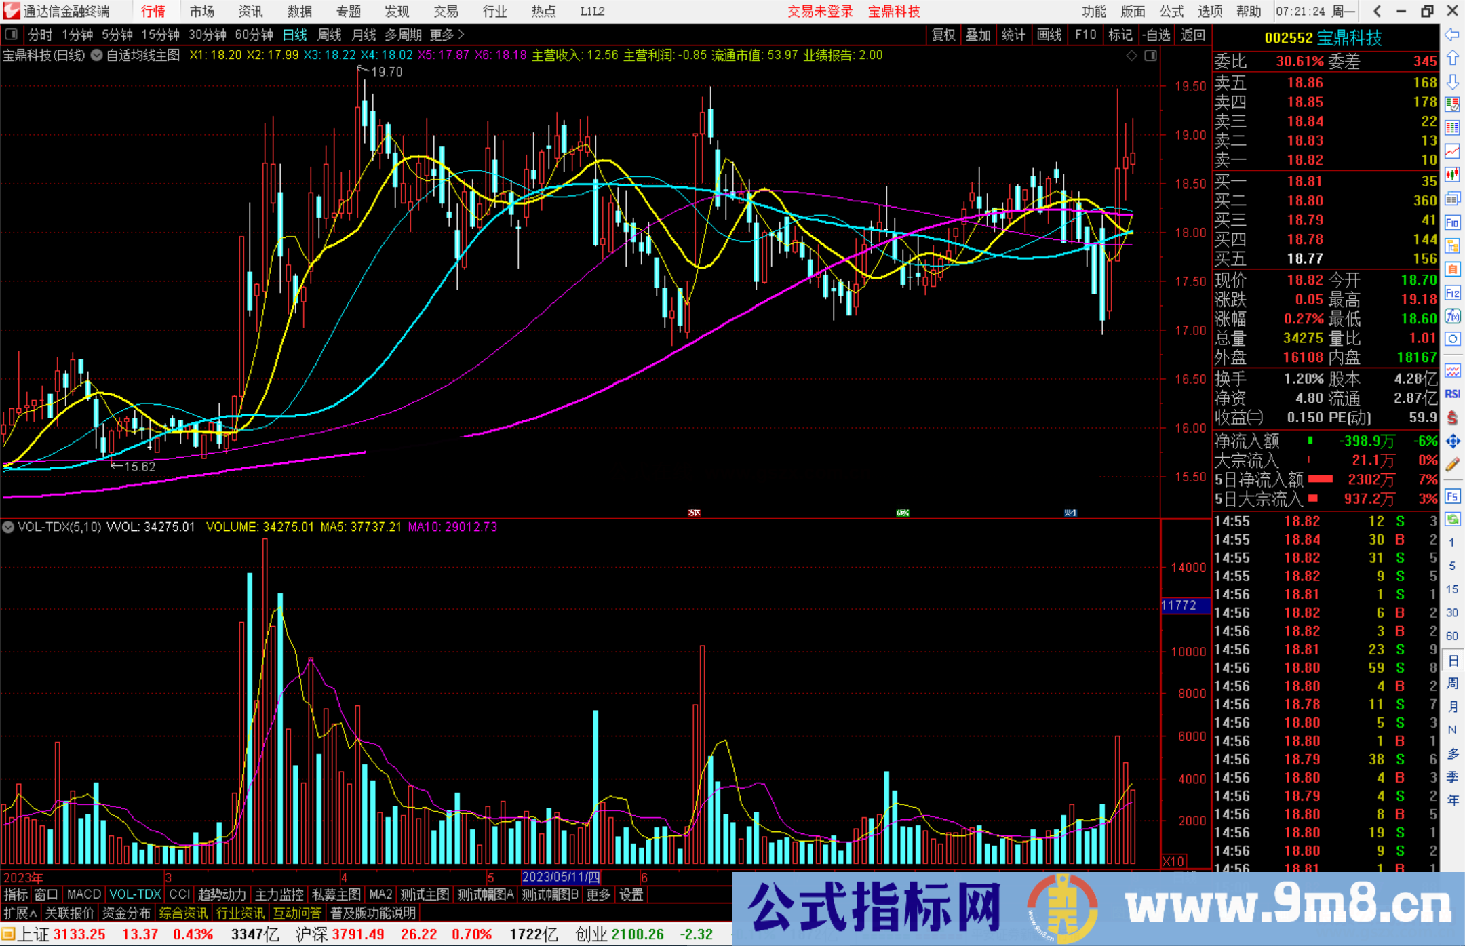This screenshot has height=946, width=1465.
Task: Open the f(x) formula icon
Action: pyautogui.click(x=1452, y=316)
